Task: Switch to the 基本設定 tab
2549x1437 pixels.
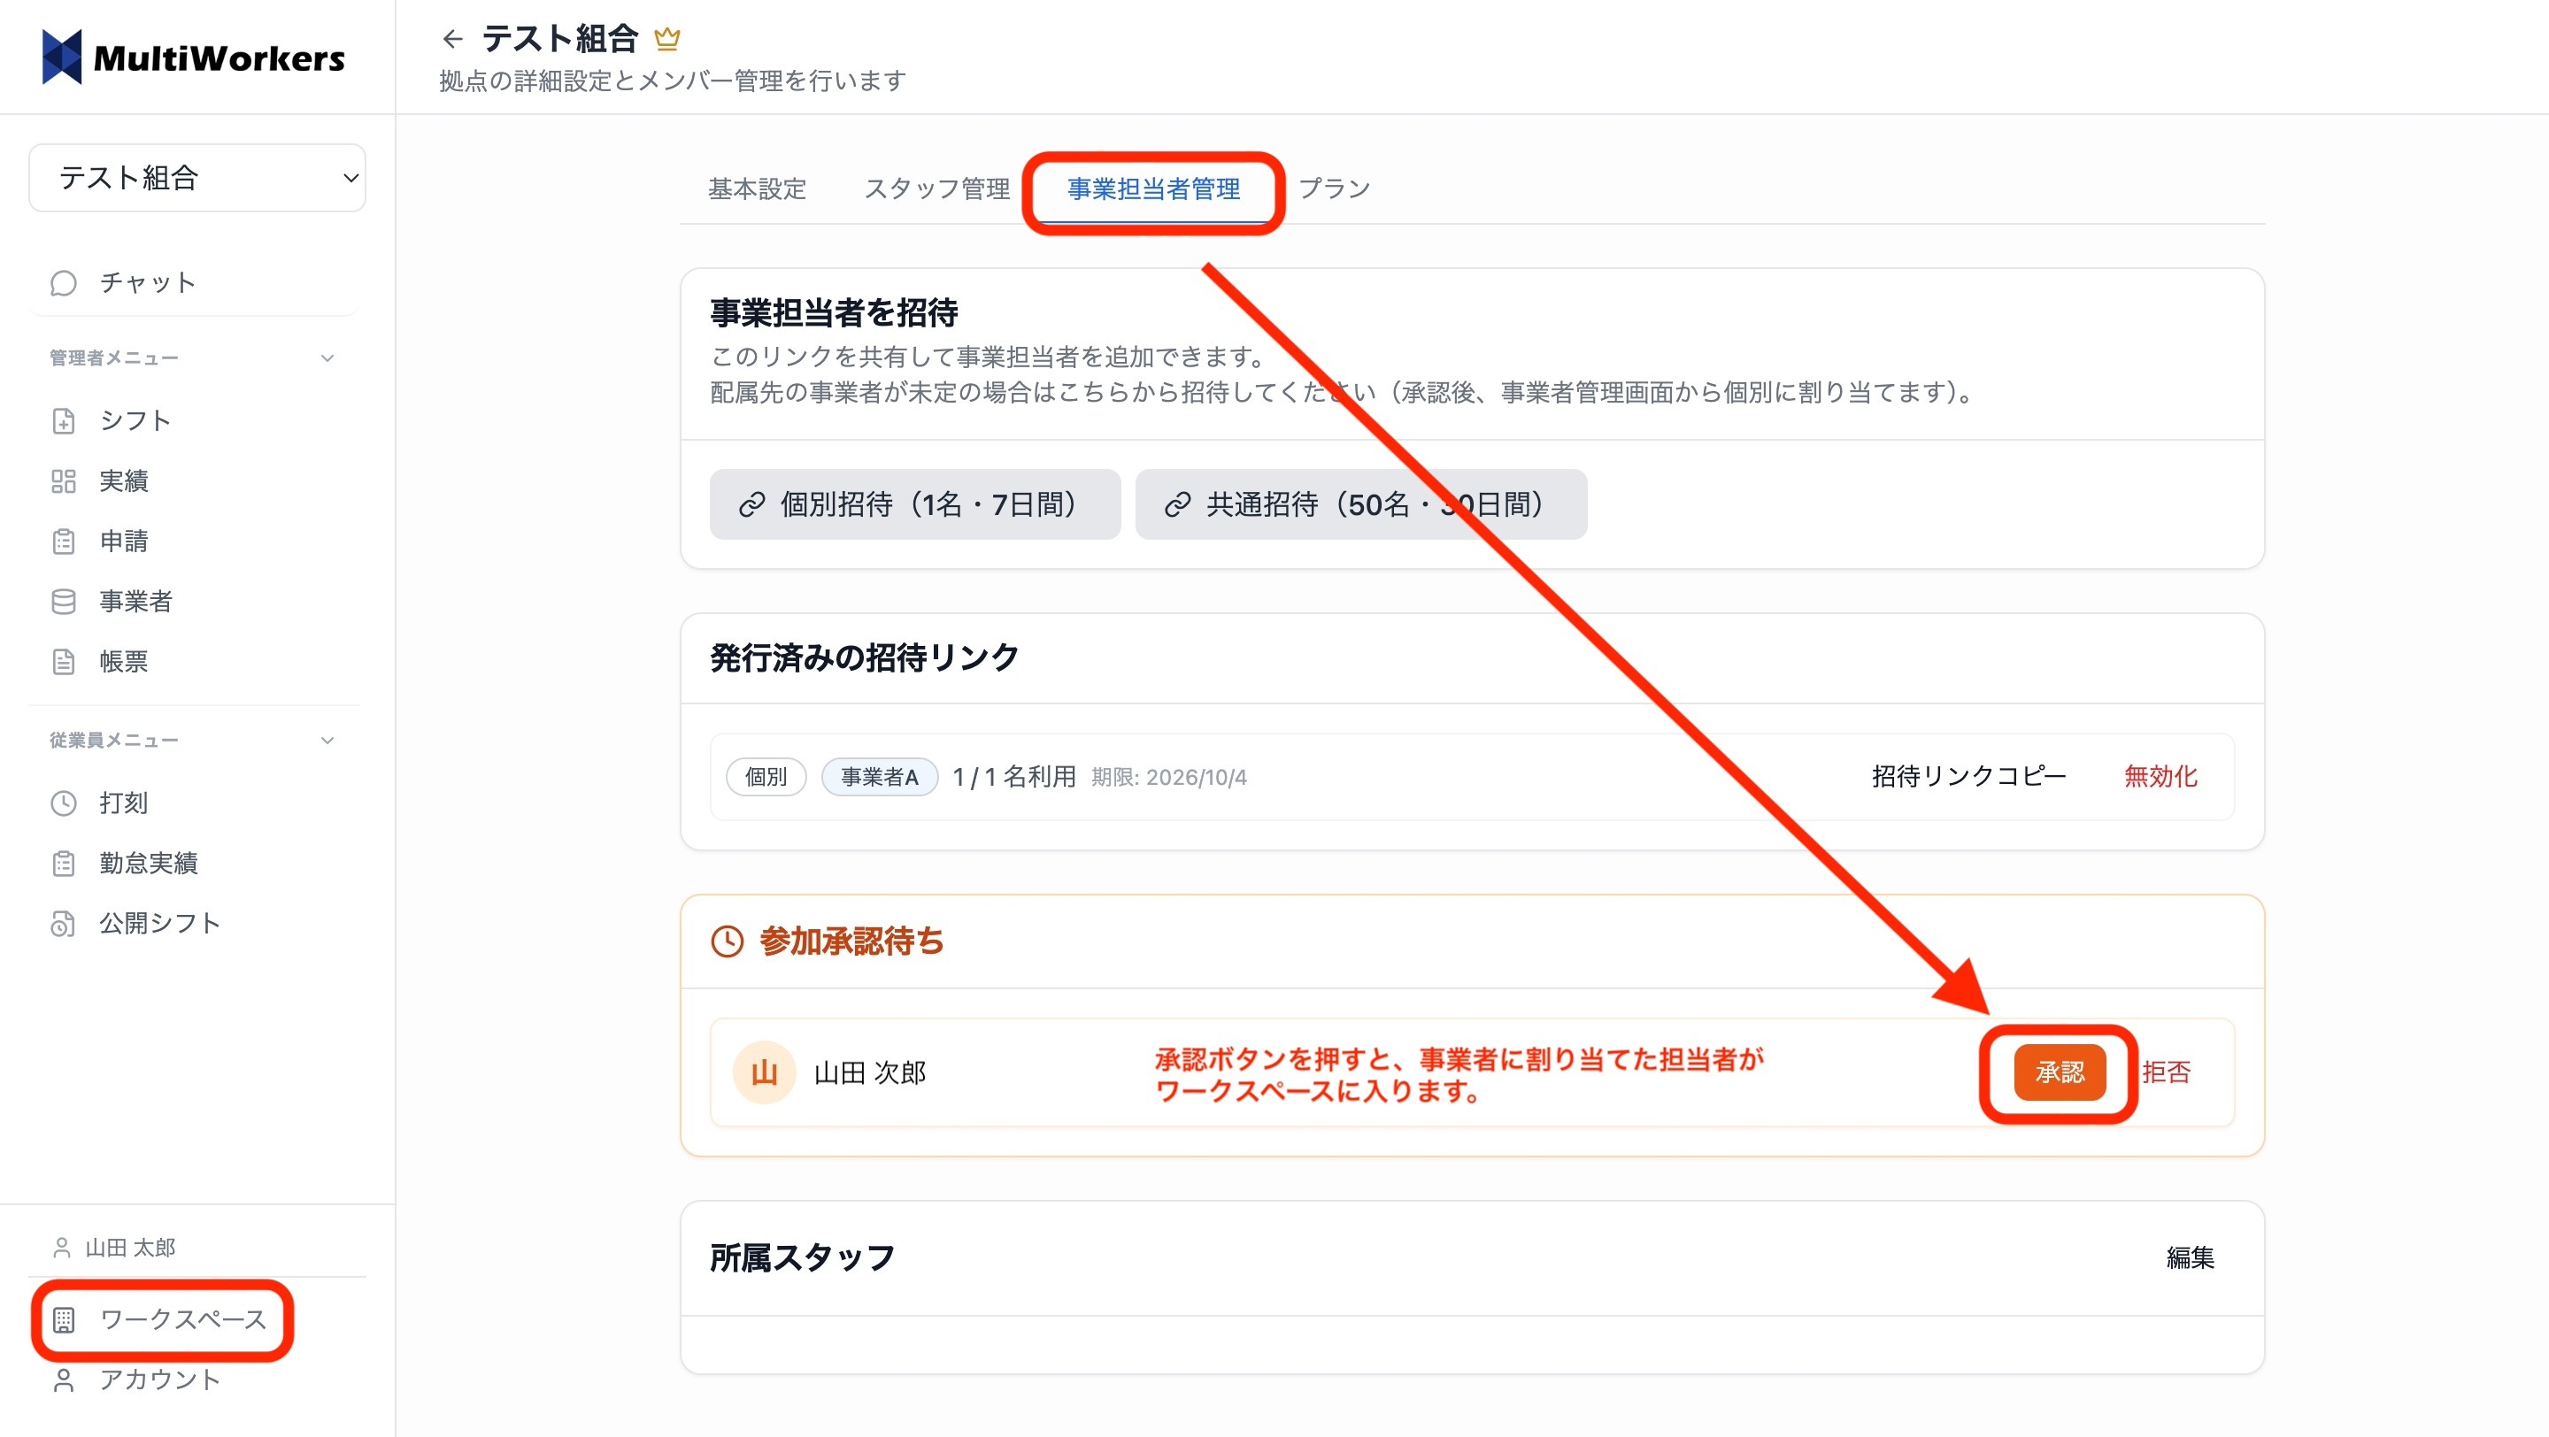Action: [757, 188]
